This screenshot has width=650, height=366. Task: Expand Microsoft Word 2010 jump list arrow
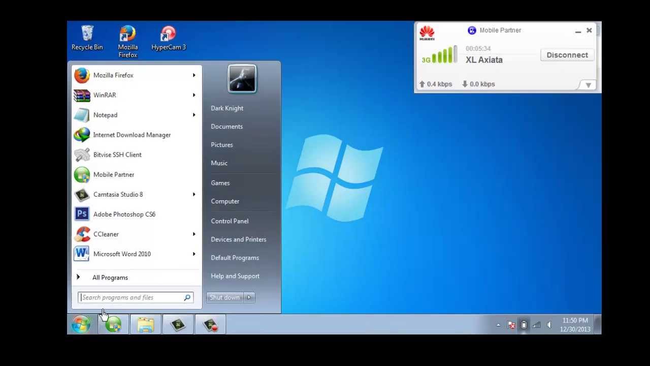(x=194, y=254)
